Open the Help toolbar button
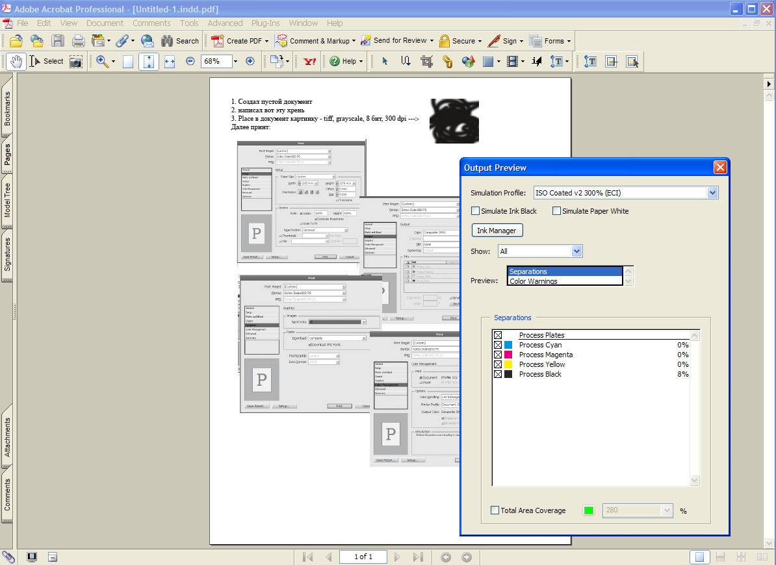Image resolution: width=776 pixels, height=565 pixels. pyautogui.click(x=346, y=61)
